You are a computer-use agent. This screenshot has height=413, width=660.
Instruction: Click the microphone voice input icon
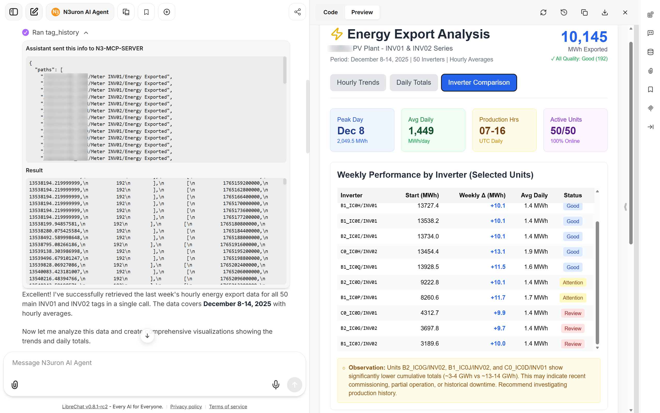pyautogui.click(x=276, y=384)
